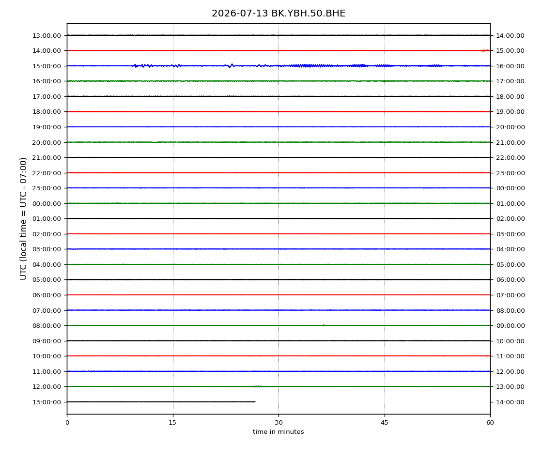Click the 60 minute x-axis tick label
The height and width of the screenshot is (460, 557).
[490, 423]
